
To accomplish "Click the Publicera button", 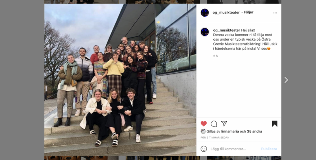I will 269,149.
